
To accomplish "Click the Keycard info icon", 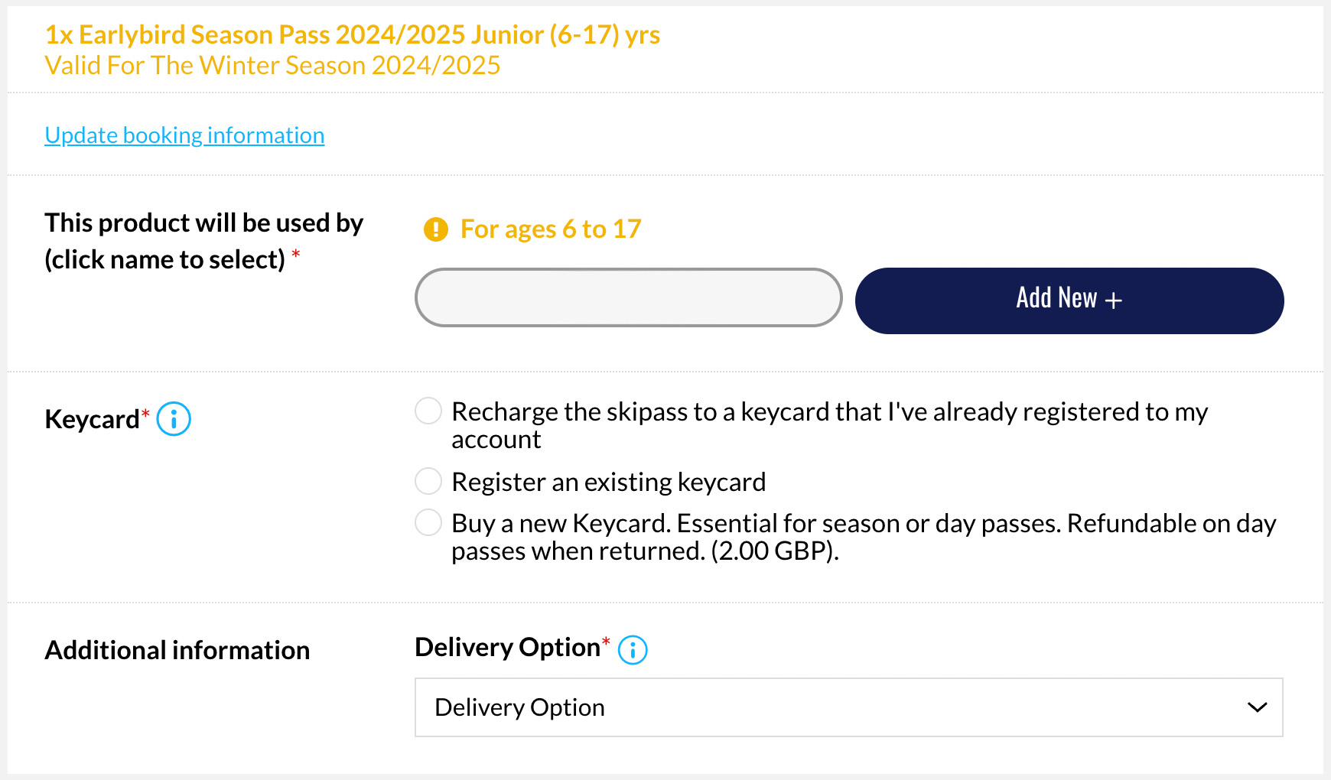I will [174, 419].
